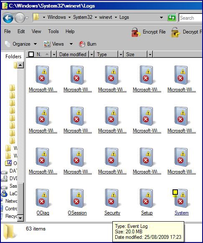Click into the Search box
Image resolution: width=203 pixels, height=243 pixels.
(190, 18)
